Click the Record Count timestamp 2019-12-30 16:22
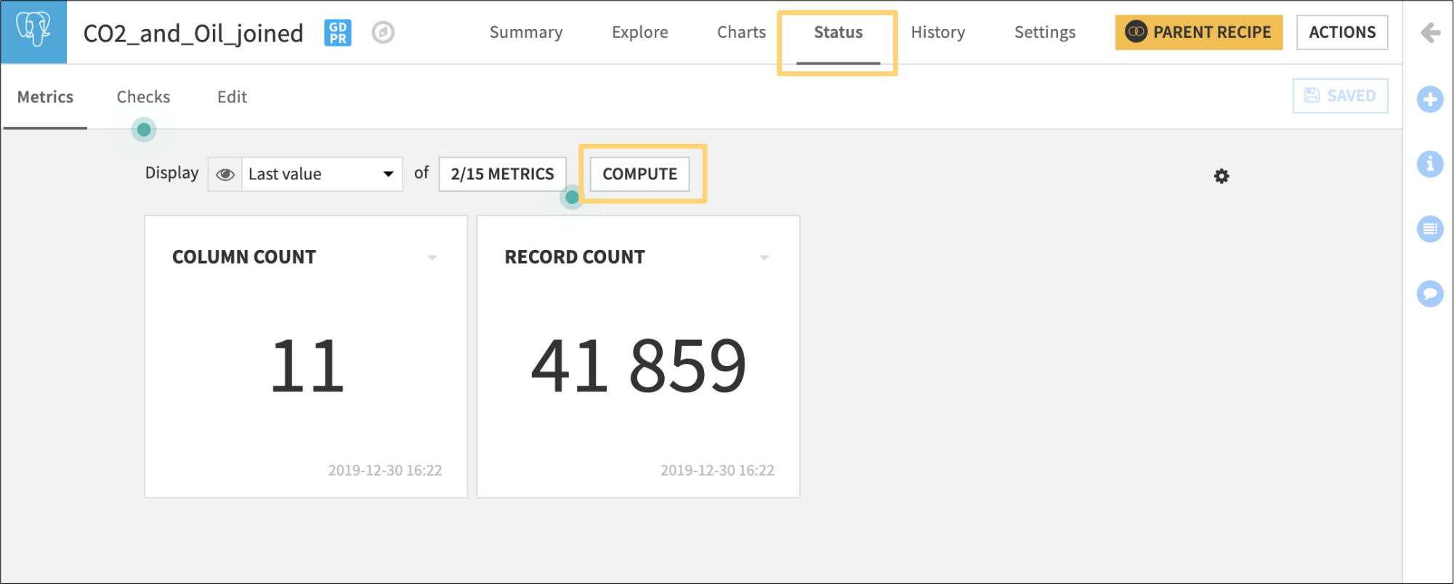Viewport: 1454px width, 584px height. pos(717,471)
